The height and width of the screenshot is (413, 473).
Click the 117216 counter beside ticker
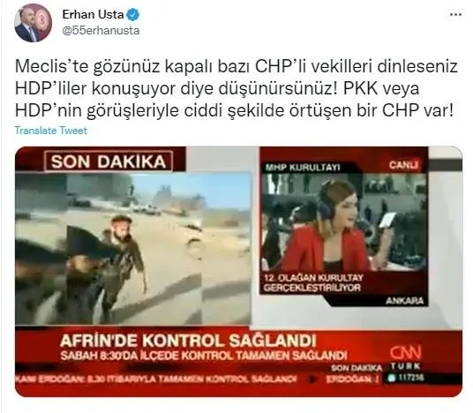click(x=407, y=378)
